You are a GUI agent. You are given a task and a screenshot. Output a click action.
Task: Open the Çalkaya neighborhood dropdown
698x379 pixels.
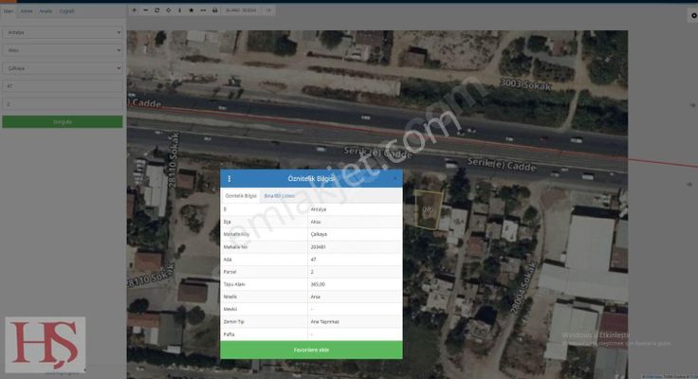63,68
